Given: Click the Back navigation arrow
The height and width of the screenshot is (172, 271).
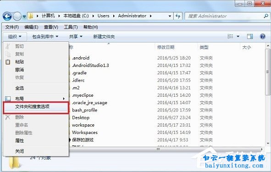Looking at the screenshot, I should 7,17.
